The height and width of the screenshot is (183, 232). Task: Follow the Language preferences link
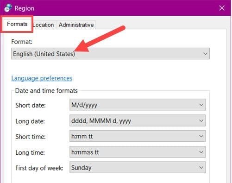pos(42,78)
